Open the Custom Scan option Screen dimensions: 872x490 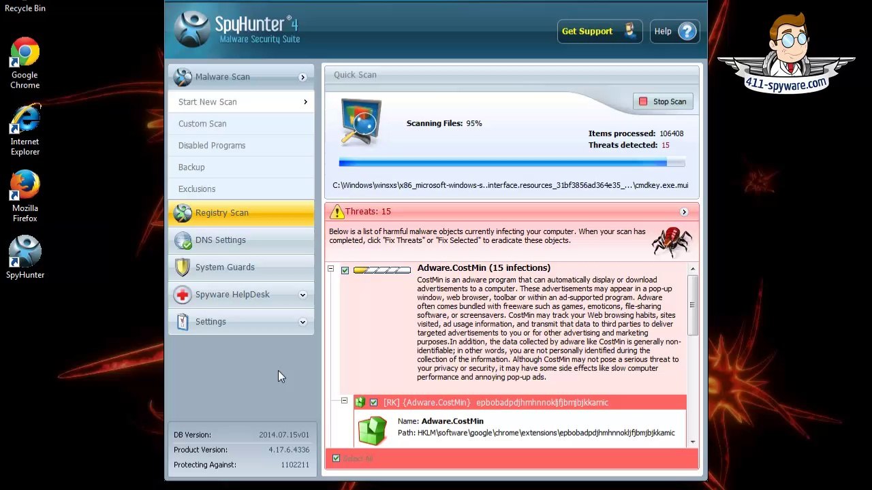click(x=241, y=124)
